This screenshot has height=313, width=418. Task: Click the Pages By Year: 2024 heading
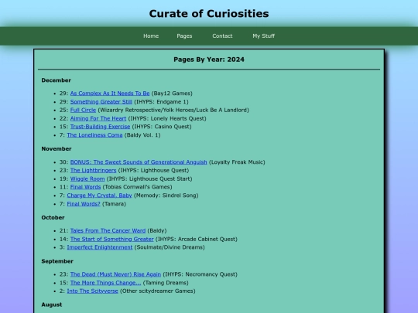(209, 60)
